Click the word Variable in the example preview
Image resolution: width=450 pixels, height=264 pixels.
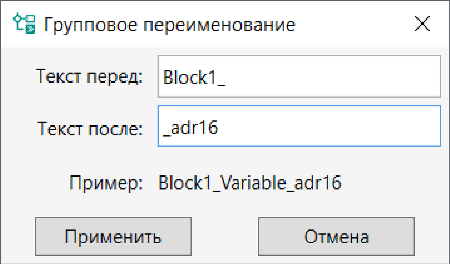253,182
